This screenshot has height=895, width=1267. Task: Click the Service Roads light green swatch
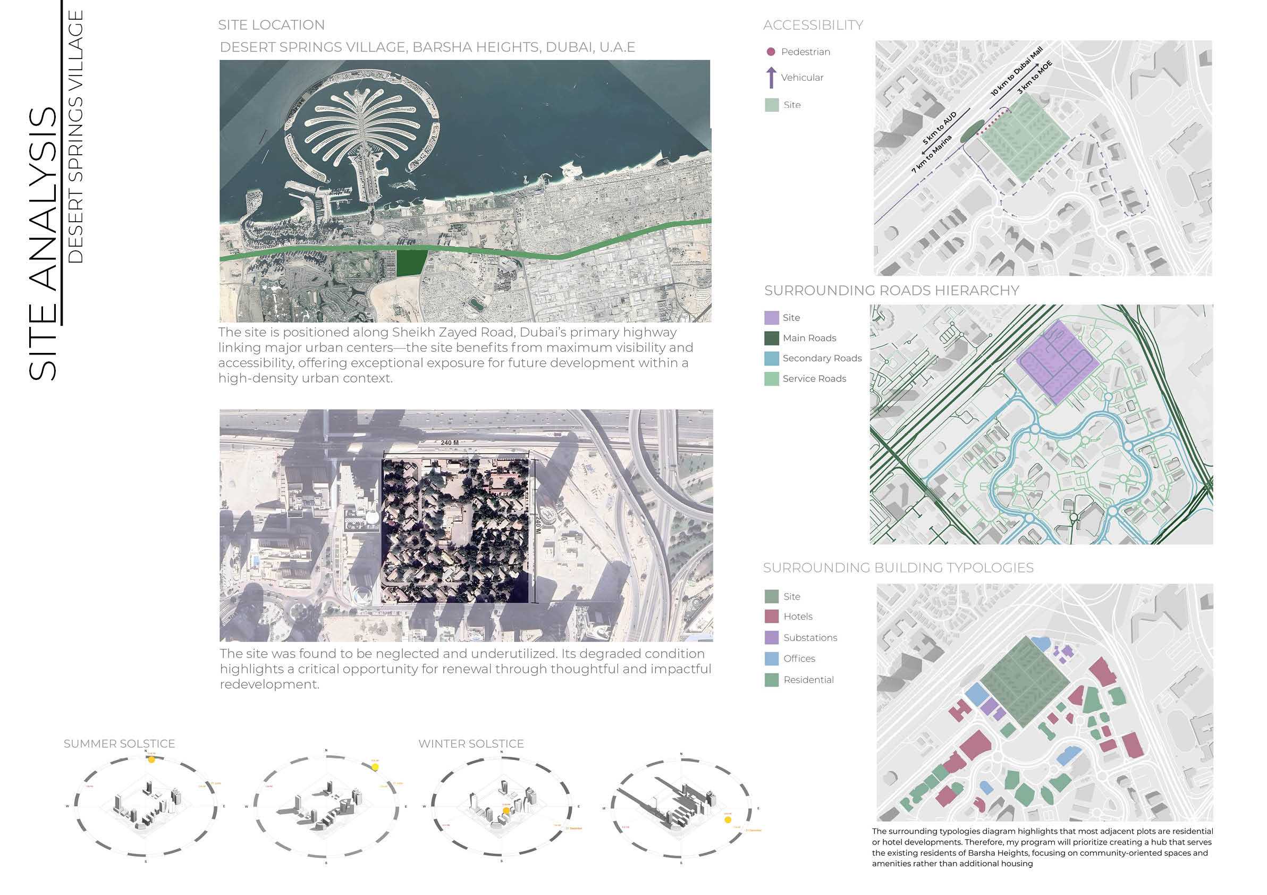[772, 379]
